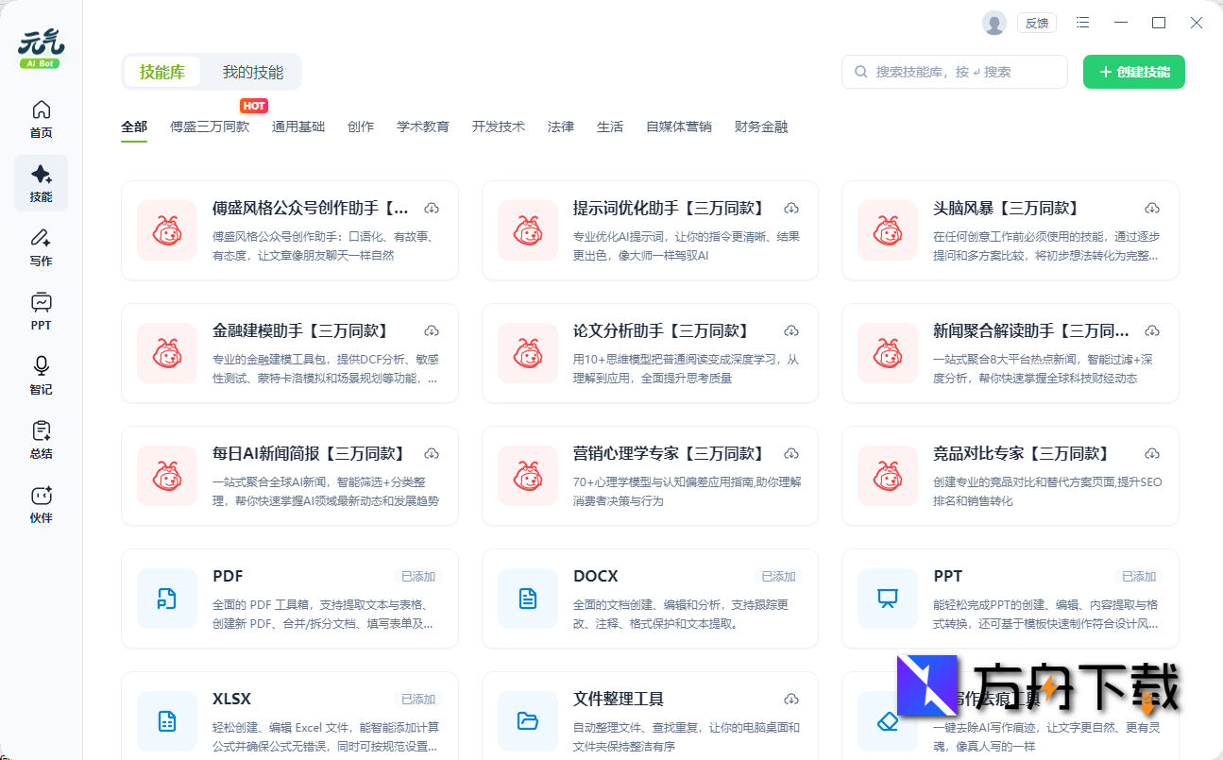1223x760 pixels.
Task: Click the user avatar at top right
Action: [994, 22]
